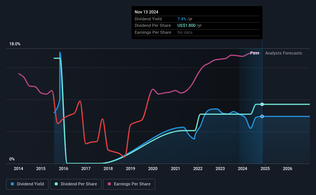The height and width of the screenshot is (195, 316).
Task: Click the 2024 x-axis label
Action: 242,169
